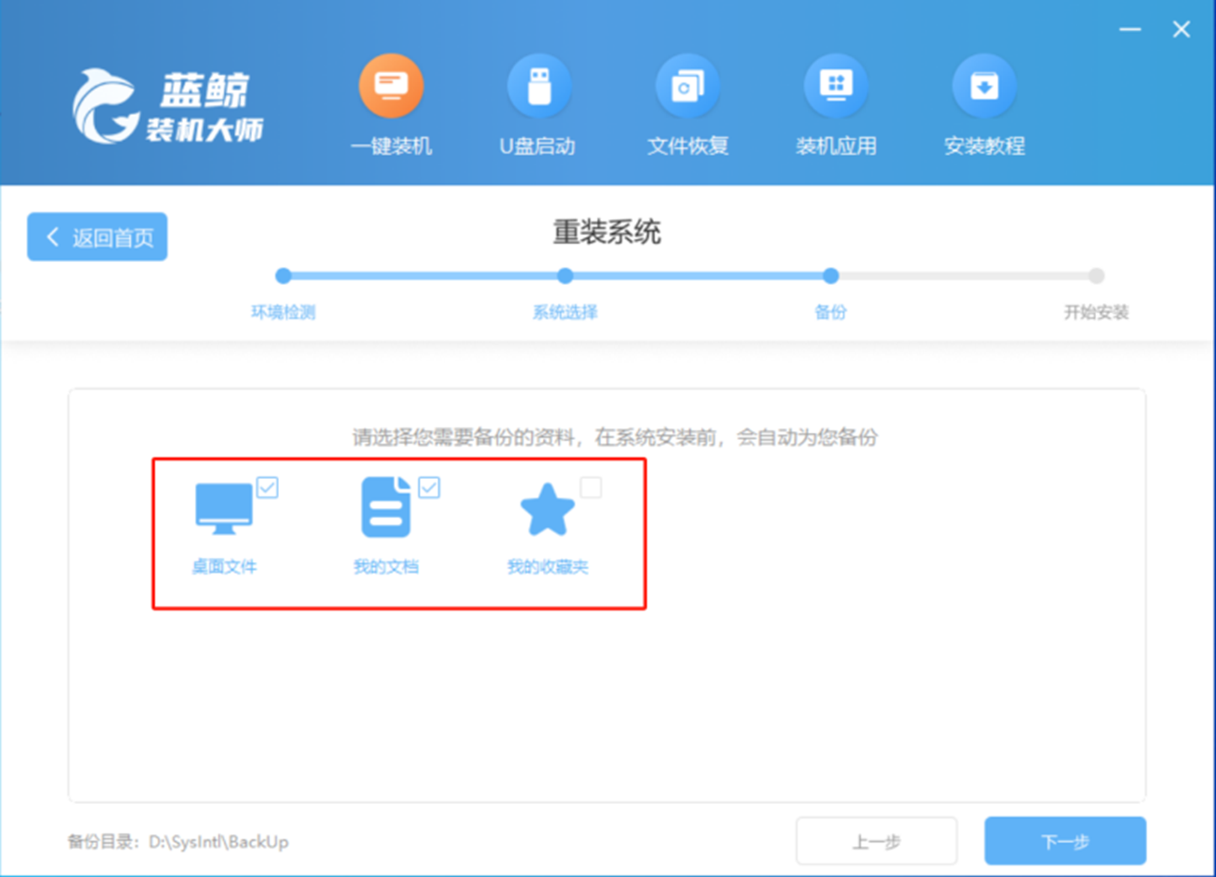Select the star icon above 我的收藏夹
The width and height of the screenshot is (1216, 877).
[548, 508]
